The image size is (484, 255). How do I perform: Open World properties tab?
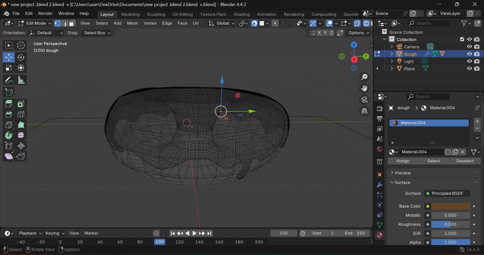click(379, 149)
